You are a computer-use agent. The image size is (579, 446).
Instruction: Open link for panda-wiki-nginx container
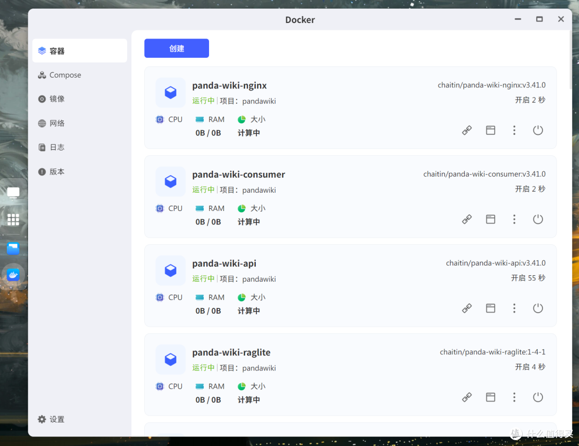pyautogui.click(x=467, y=130)
